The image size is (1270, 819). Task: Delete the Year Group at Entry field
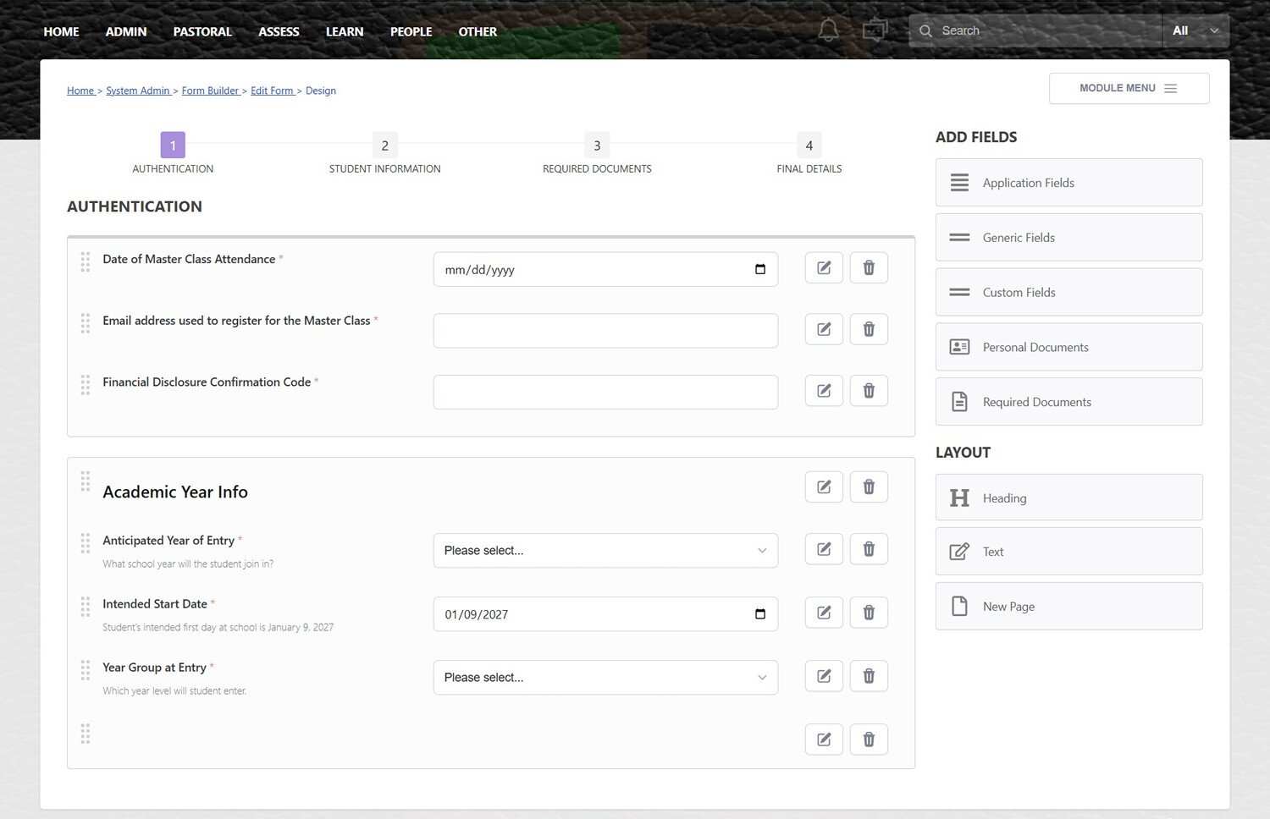click(x=869, y=676)
